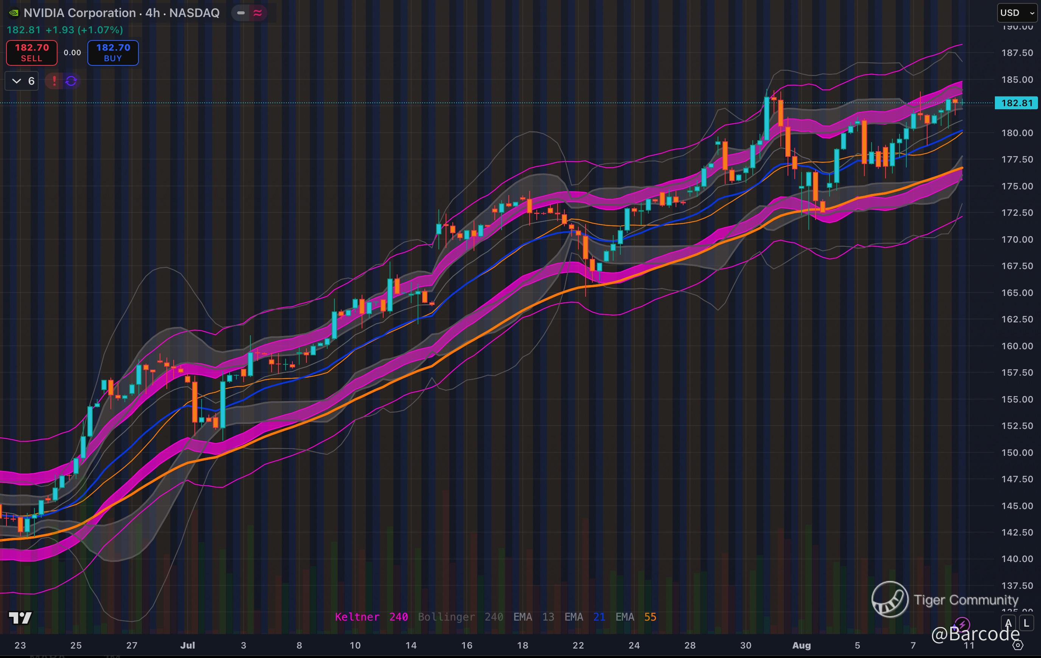Select the Bollinger 240 legend label
1041x658 pixels.
pos(460,617)
